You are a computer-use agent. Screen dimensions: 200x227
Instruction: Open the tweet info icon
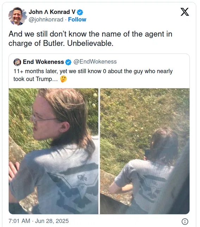[x=185, y=221]
